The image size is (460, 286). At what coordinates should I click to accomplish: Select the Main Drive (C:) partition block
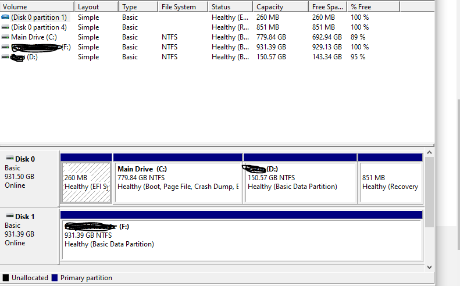(178, 178)
